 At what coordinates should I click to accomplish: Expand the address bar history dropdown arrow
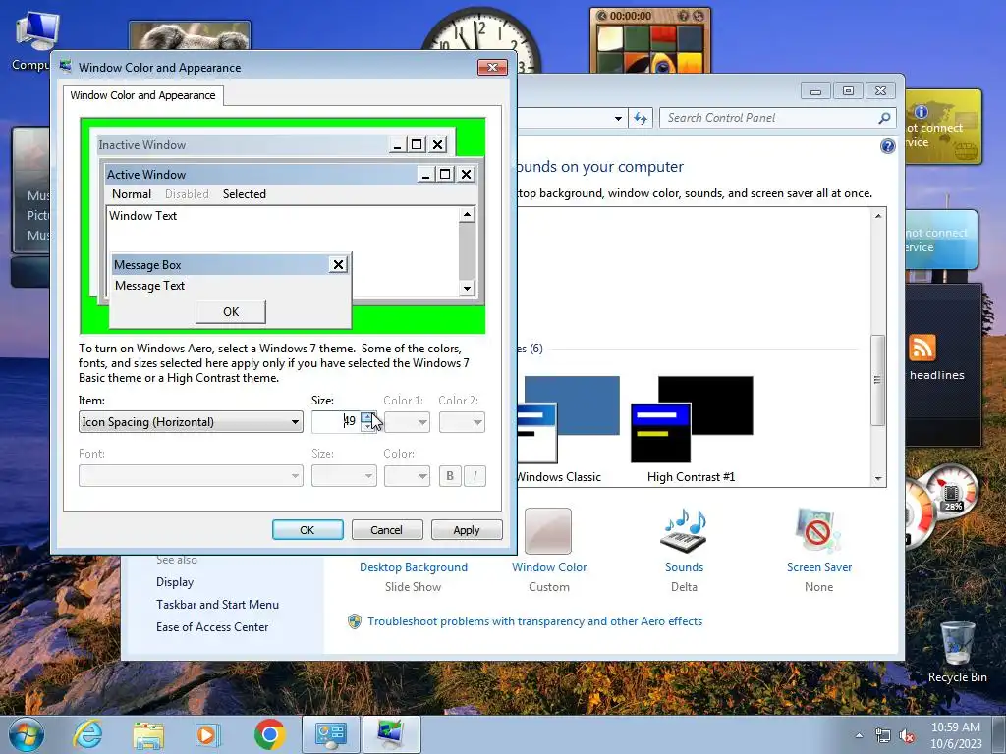(x=618, y=118)
